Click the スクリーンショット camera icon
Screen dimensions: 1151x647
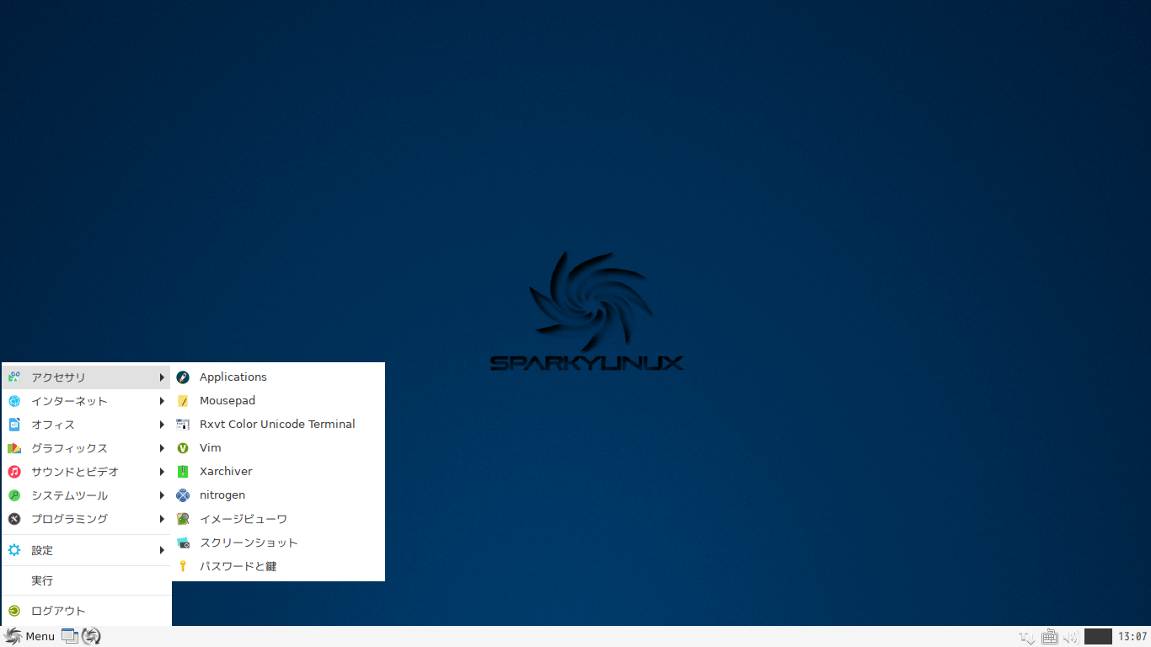183,543
